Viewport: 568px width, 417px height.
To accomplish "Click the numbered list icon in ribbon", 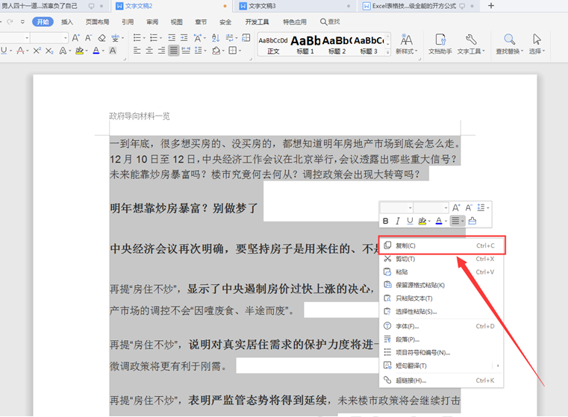I will (154, 37).
